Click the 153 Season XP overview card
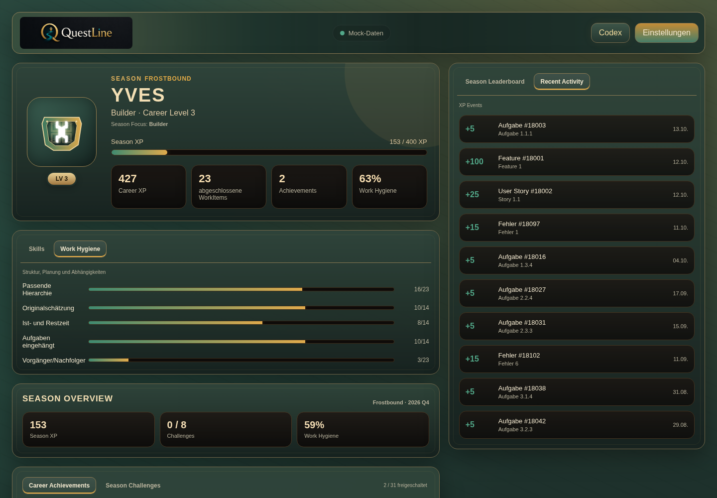The width and height of the screenshot is (717, 498). click(89, 430)
